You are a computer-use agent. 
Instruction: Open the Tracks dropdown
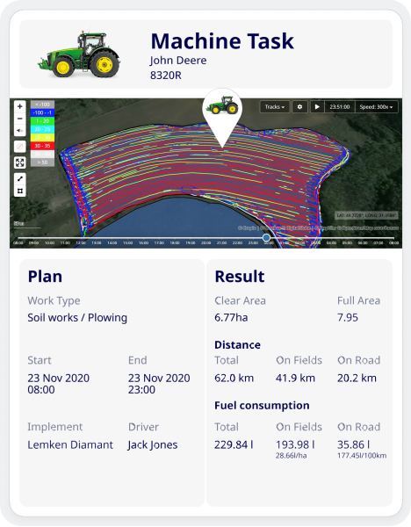click(275, 107)
